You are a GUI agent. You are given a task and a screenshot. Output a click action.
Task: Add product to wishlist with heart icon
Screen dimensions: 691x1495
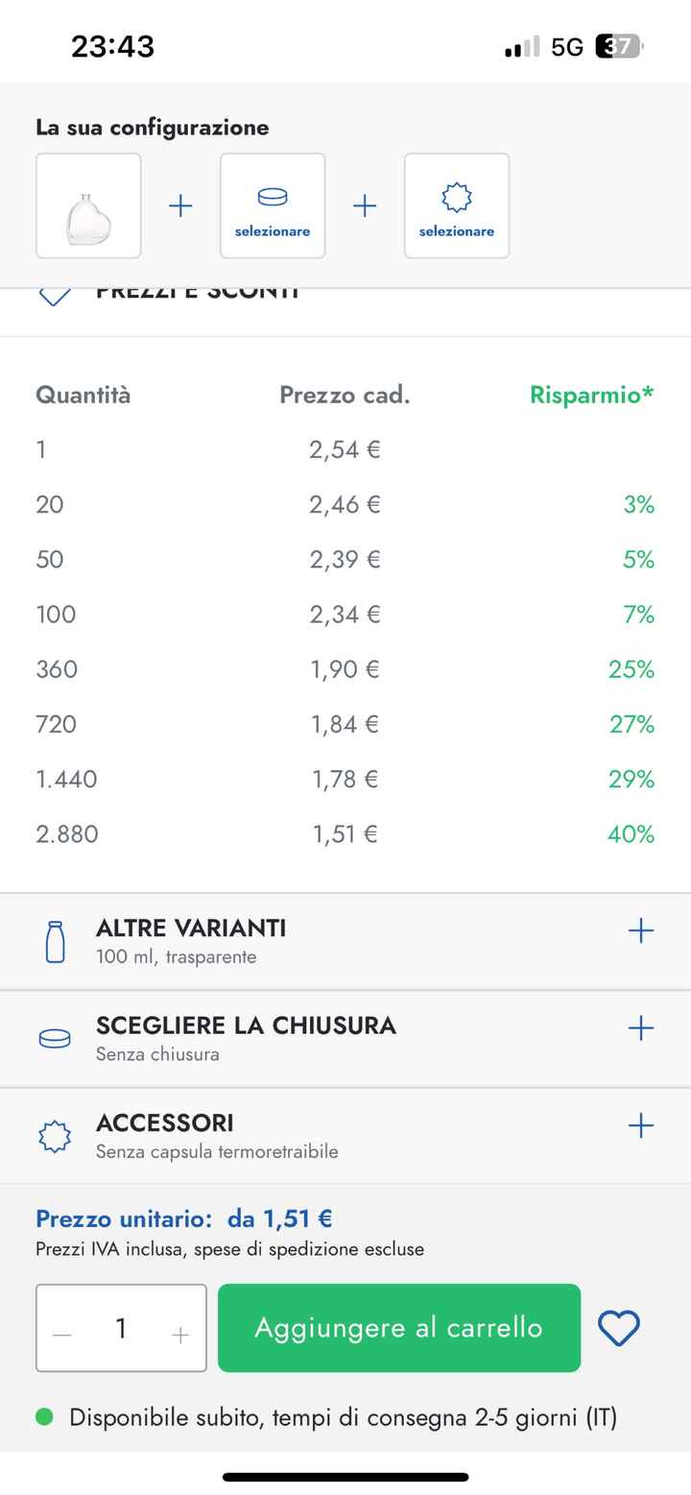tap(619, 1328)
